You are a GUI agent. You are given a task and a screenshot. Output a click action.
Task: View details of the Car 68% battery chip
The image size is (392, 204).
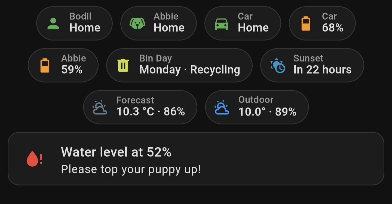[322, 23]
